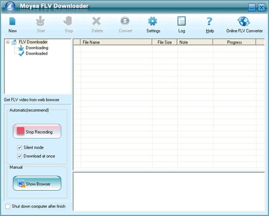The width and height of the screenshot is (269, 216).
Task: Enable Shut down computer after finish
Action: pyautogui.click(x=8, y=206)
